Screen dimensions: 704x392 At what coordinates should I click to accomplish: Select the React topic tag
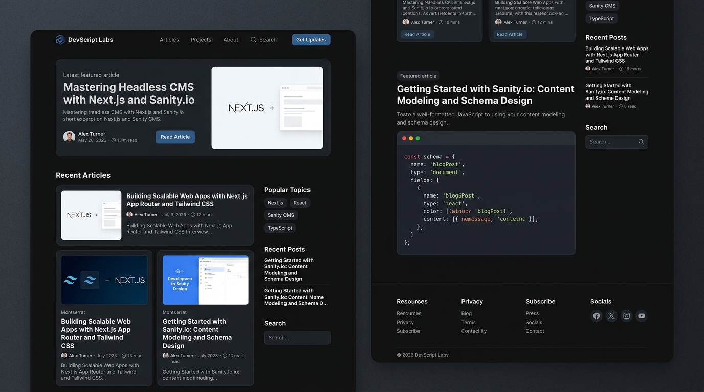point(300,203)
